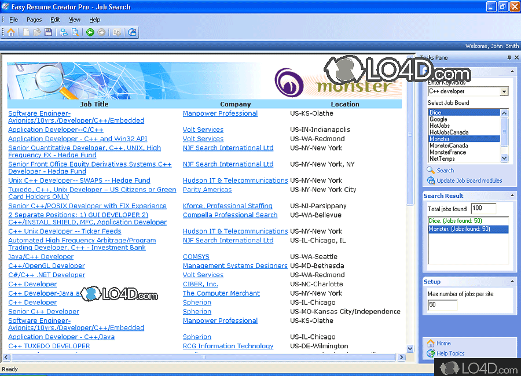Pin the Tasks Pane with pushpin icon
This screenshot has width=521, height=376.
[x=509, y=57]
